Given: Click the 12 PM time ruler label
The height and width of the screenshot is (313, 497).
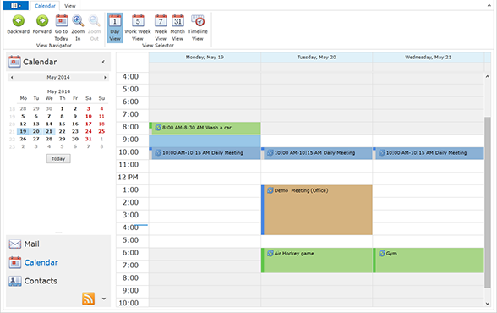Looking at the screenshot, I should 128,178.
